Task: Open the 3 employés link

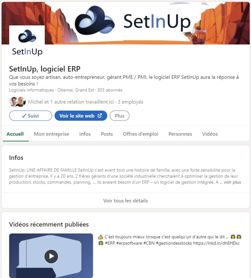Action: [130, 102]
